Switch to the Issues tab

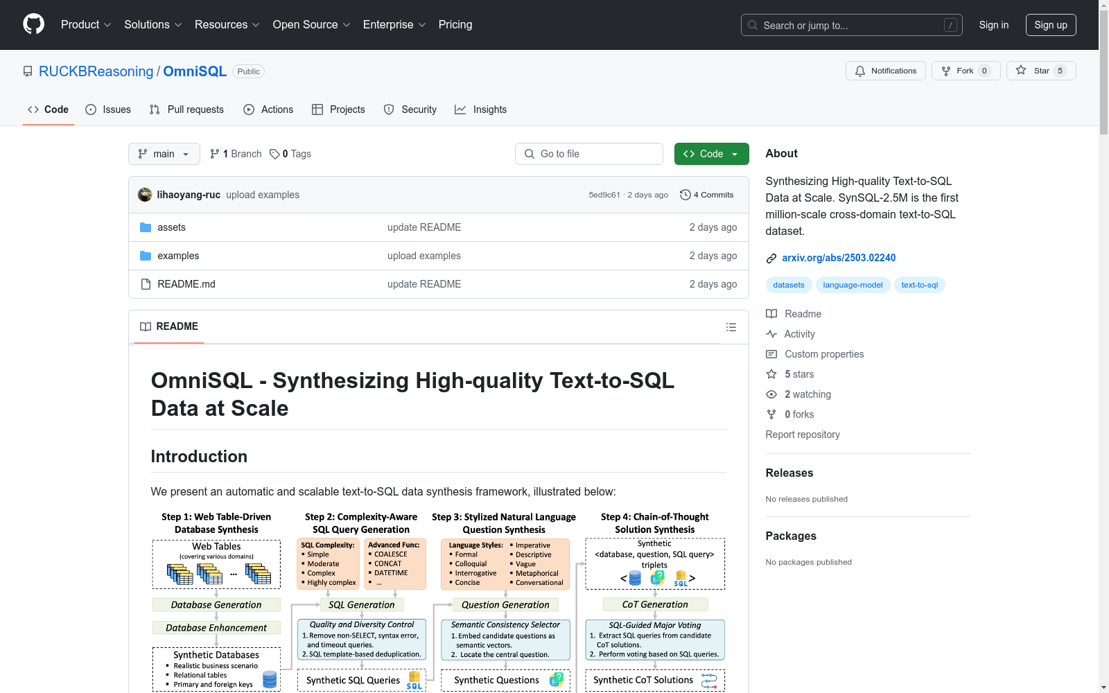pyautogui.click(x=108, y=109)
